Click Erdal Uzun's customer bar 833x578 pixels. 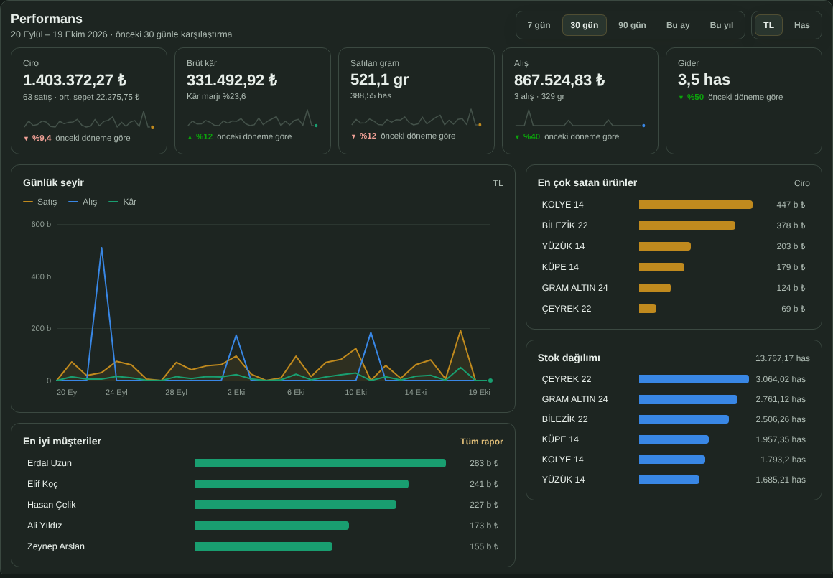[x=320, y=463]
